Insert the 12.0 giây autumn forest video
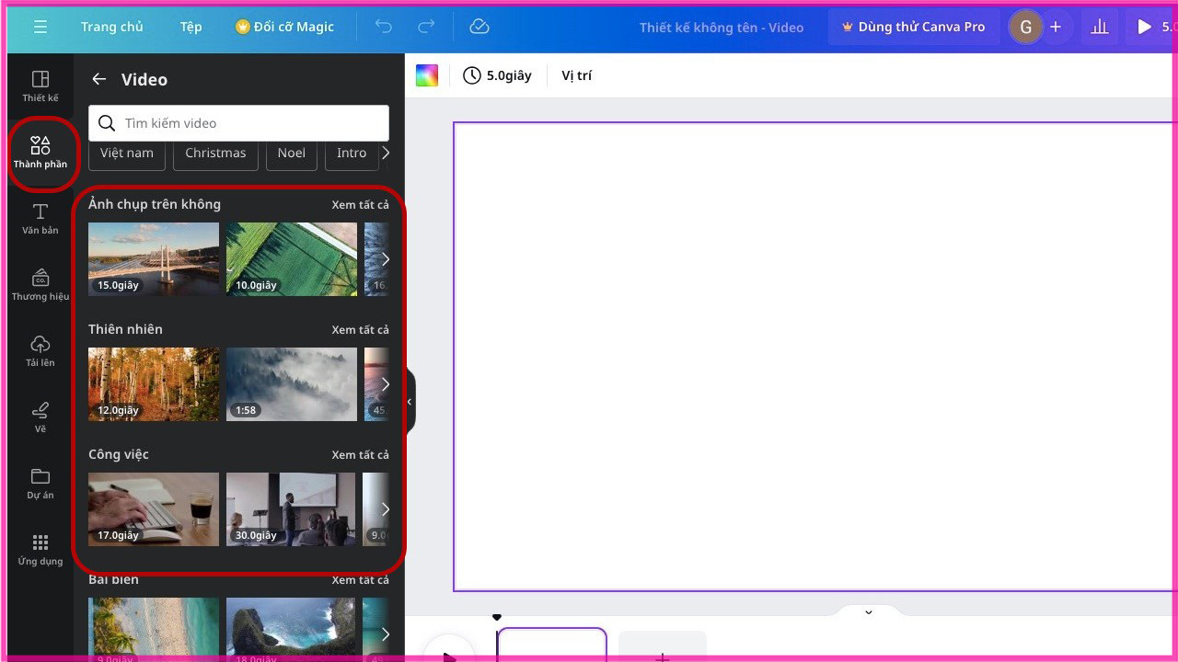Image resolution: width=1178 pixels, height=662 pixels. (154, 383)
